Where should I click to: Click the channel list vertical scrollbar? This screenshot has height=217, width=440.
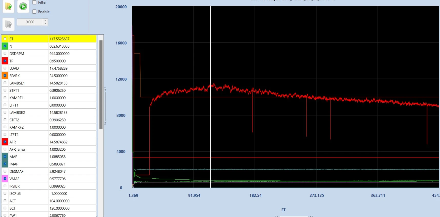pyautogui.click(x=101, y=85)
